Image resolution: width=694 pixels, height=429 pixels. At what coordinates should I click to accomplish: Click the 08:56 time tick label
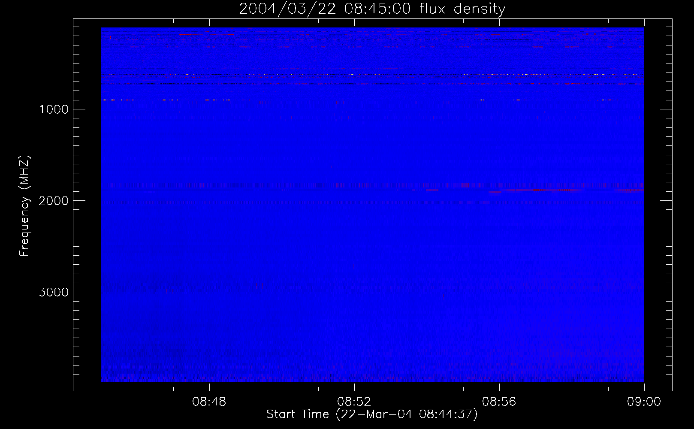coord(499,402)
